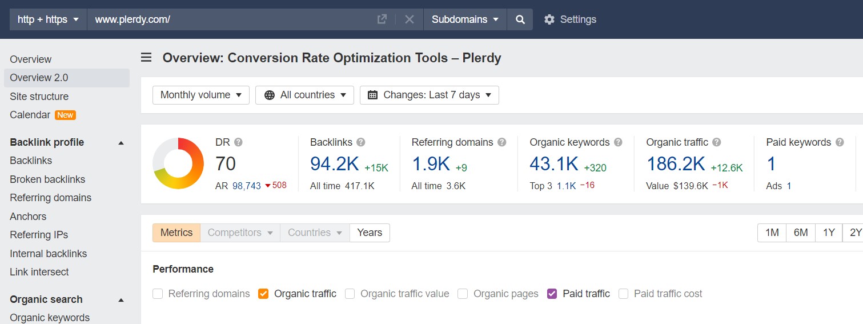Click the 186.2K organic traffic value

676,164
